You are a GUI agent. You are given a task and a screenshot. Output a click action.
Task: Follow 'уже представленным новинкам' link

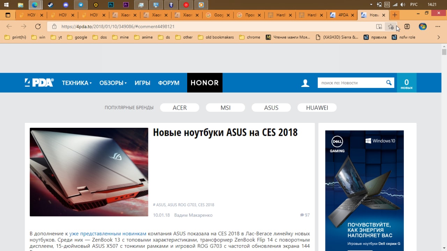point(108,234)
